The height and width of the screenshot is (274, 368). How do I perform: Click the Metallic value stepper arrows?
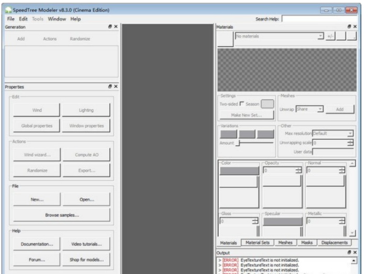[x=342, y=221]
